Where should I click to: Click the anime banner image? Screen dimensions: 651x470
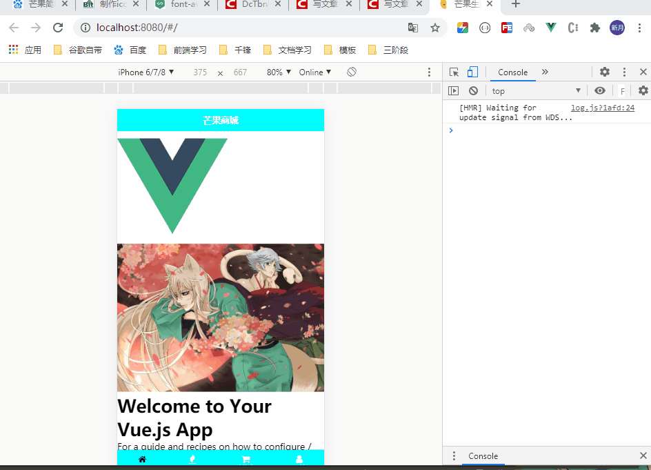coord(221,317)
